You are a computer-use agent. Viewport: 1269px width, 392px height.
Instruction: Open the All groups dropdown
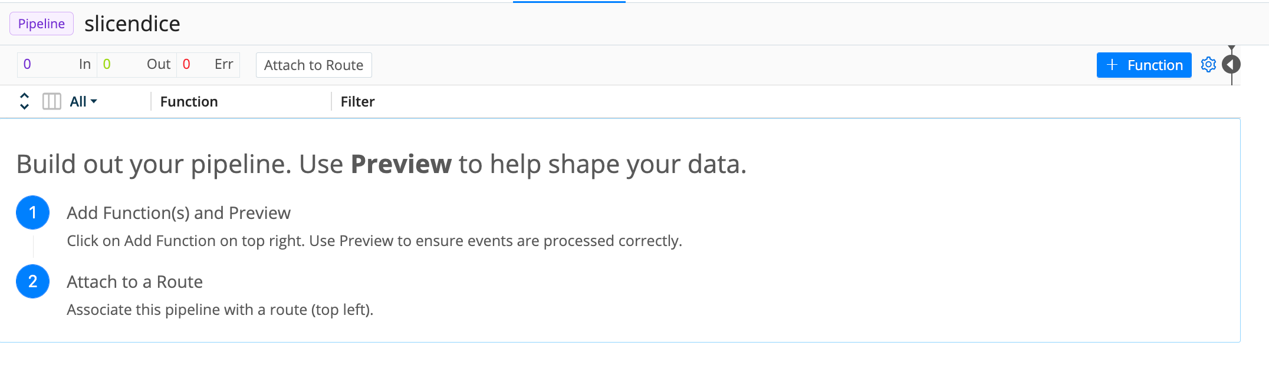point(83,102)
